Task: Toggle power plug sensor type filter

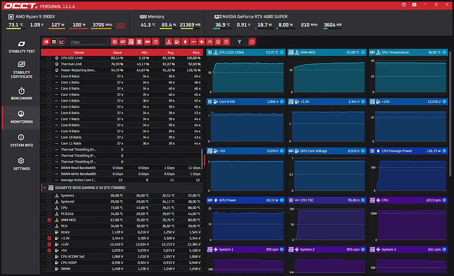Action: point(185,42)
